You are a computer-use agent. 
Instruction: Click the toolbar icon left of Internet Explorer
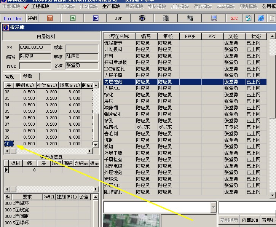click(248, 18)
